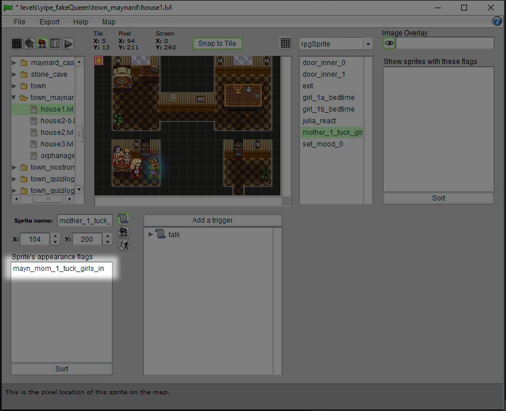Toggle the Snap to Tile button
This screenshot has height=411, width=506.
tap(218, 44)
